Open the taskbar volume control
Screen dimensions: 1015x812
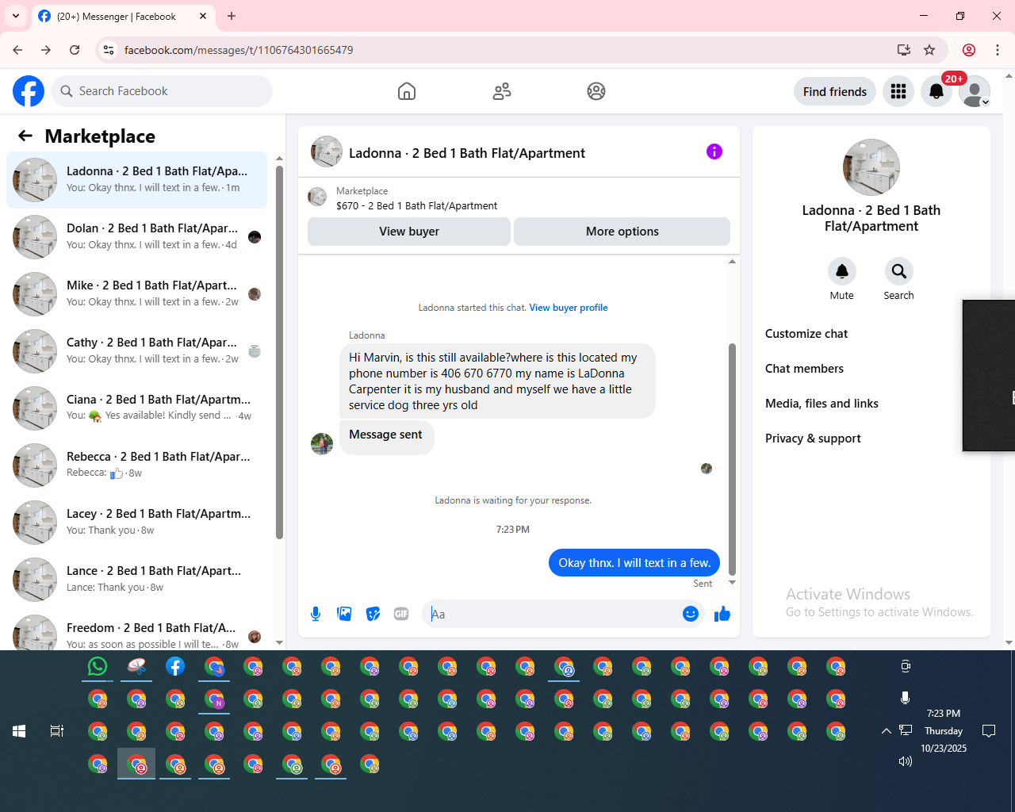click(906, 761)
